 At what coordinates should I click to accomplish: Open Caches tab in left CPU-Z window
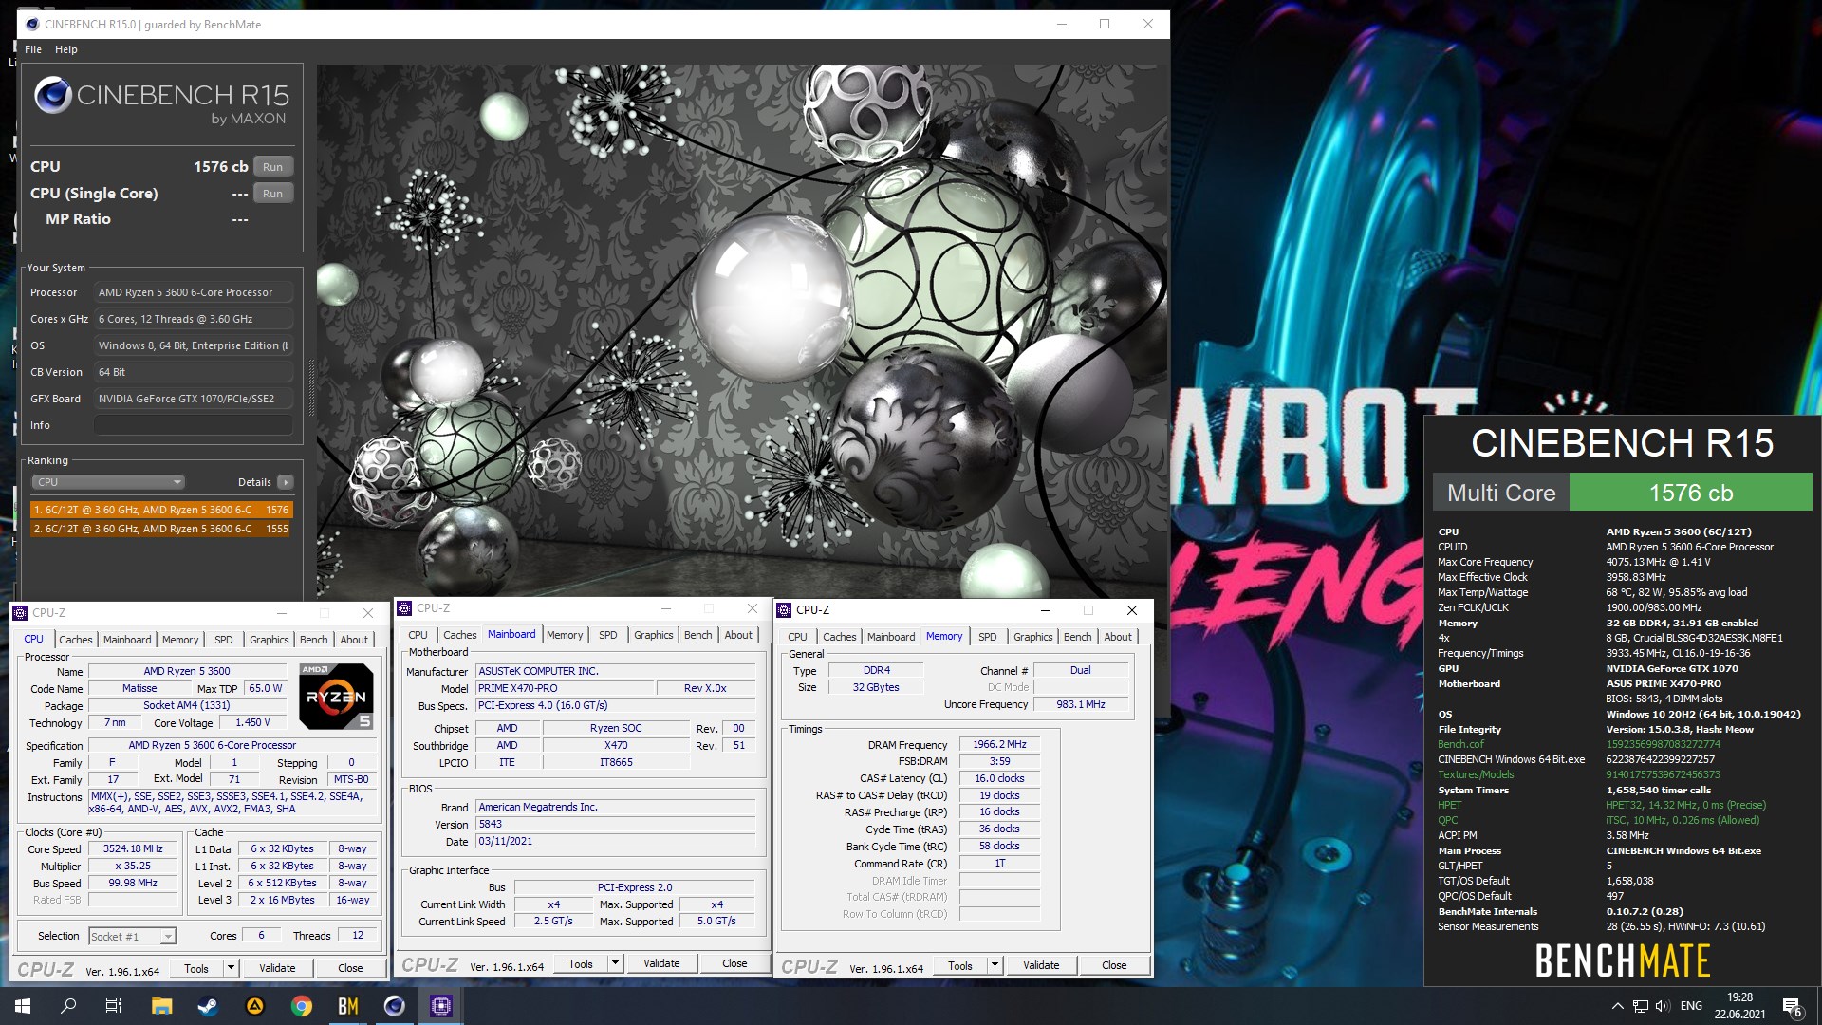tap(76, 640)
